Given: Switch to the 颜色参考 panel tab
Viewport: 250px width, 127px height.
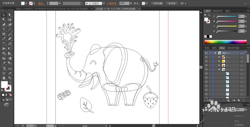Looking at the screenshot, I should [218, 11].
